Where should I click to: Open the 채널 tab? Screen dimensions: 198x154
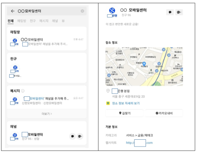pyautogui.click(x=55, y=21)
